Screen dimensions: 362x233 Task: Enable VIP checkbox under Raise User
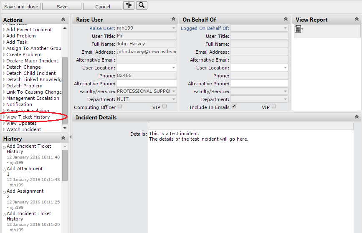point(165,107)
